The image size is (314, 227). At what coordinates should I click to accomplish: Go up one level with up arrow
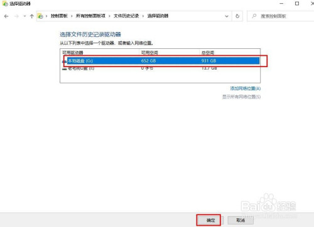(31, 16)
